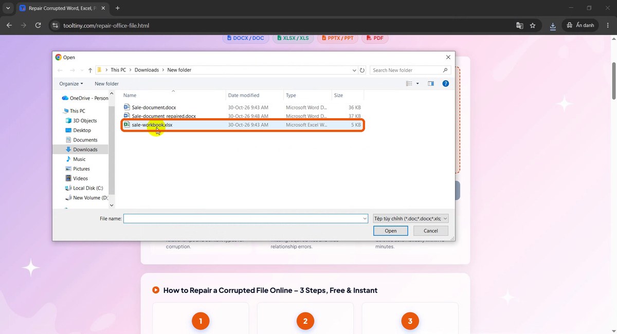
Task: Open the Chrome downloads icon
Action: click(553, 25)
